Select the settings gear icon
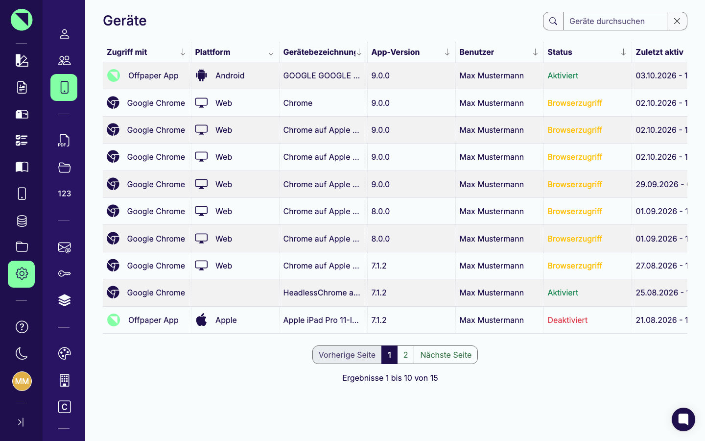The width and height of the screenshot is (705, 441). click(22, 274)
